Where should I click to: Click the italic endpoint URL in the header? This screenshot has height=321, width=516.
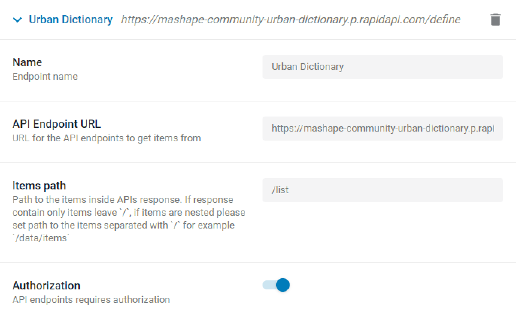click(290, 20)
